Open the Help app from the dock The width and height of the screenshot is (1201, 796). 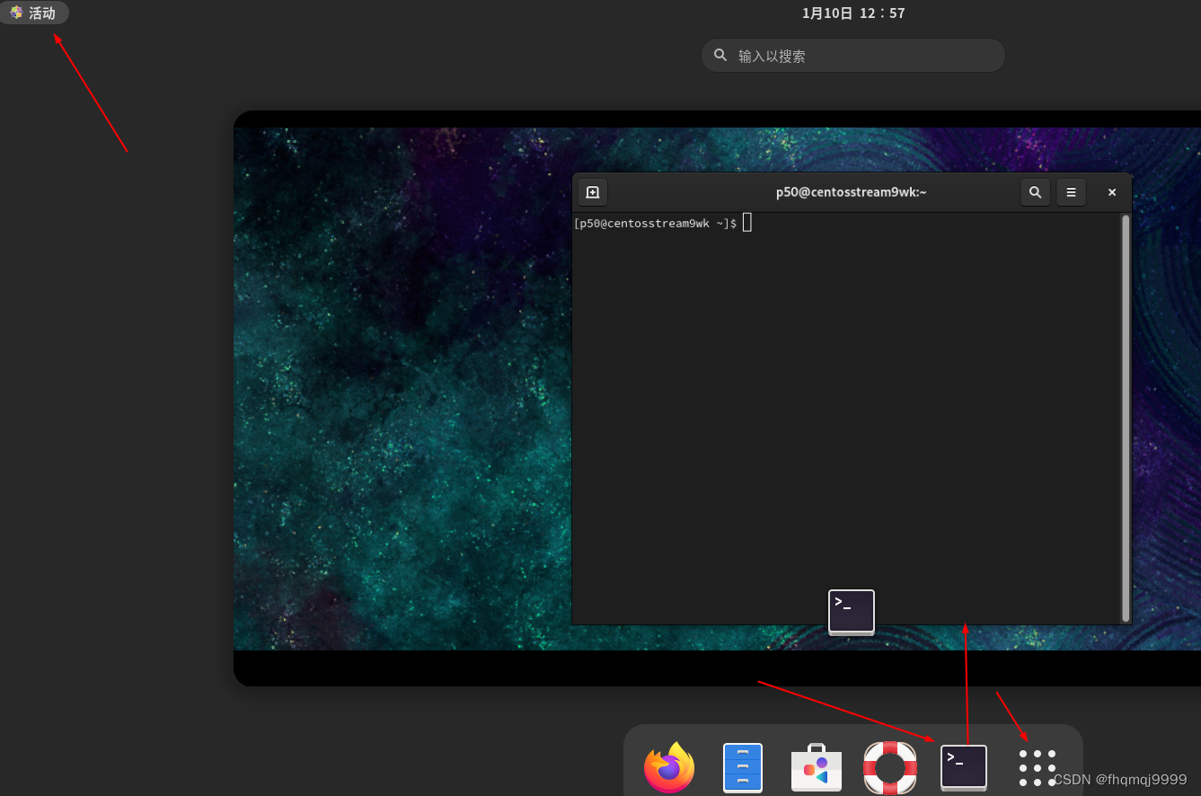pos(889,766)
